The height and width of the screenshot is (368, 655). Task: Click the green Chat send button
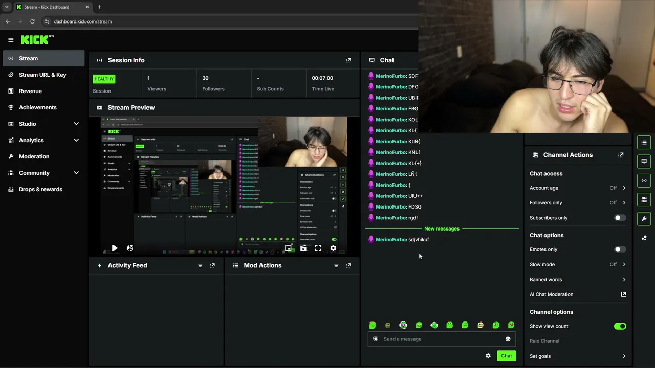506,356
